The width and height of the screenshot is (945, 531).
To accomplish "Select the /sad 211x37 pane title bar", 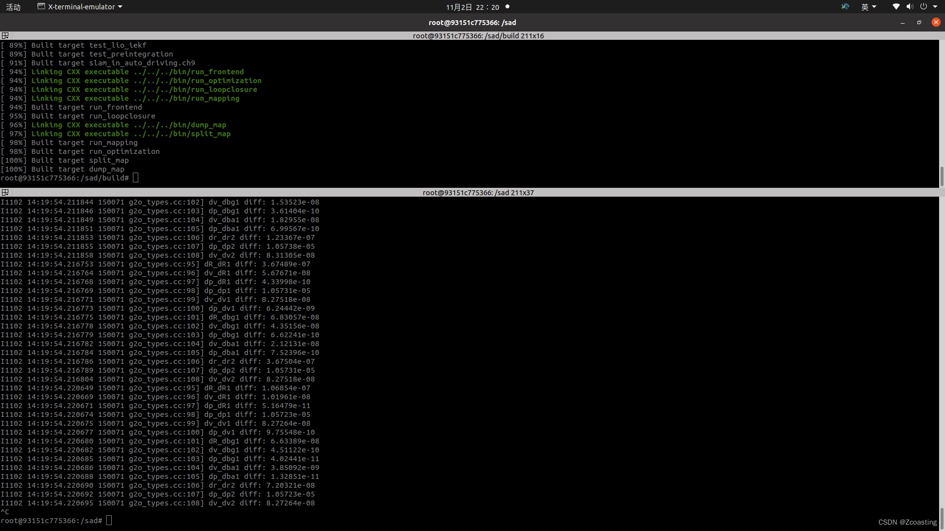I will click(x=478, y=193).
